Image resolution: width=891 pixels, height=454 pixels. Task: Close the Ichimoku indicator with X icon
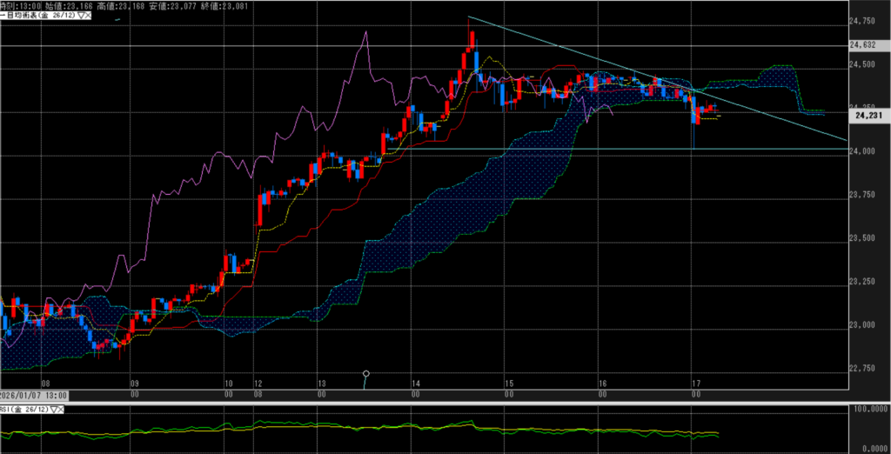90,15
